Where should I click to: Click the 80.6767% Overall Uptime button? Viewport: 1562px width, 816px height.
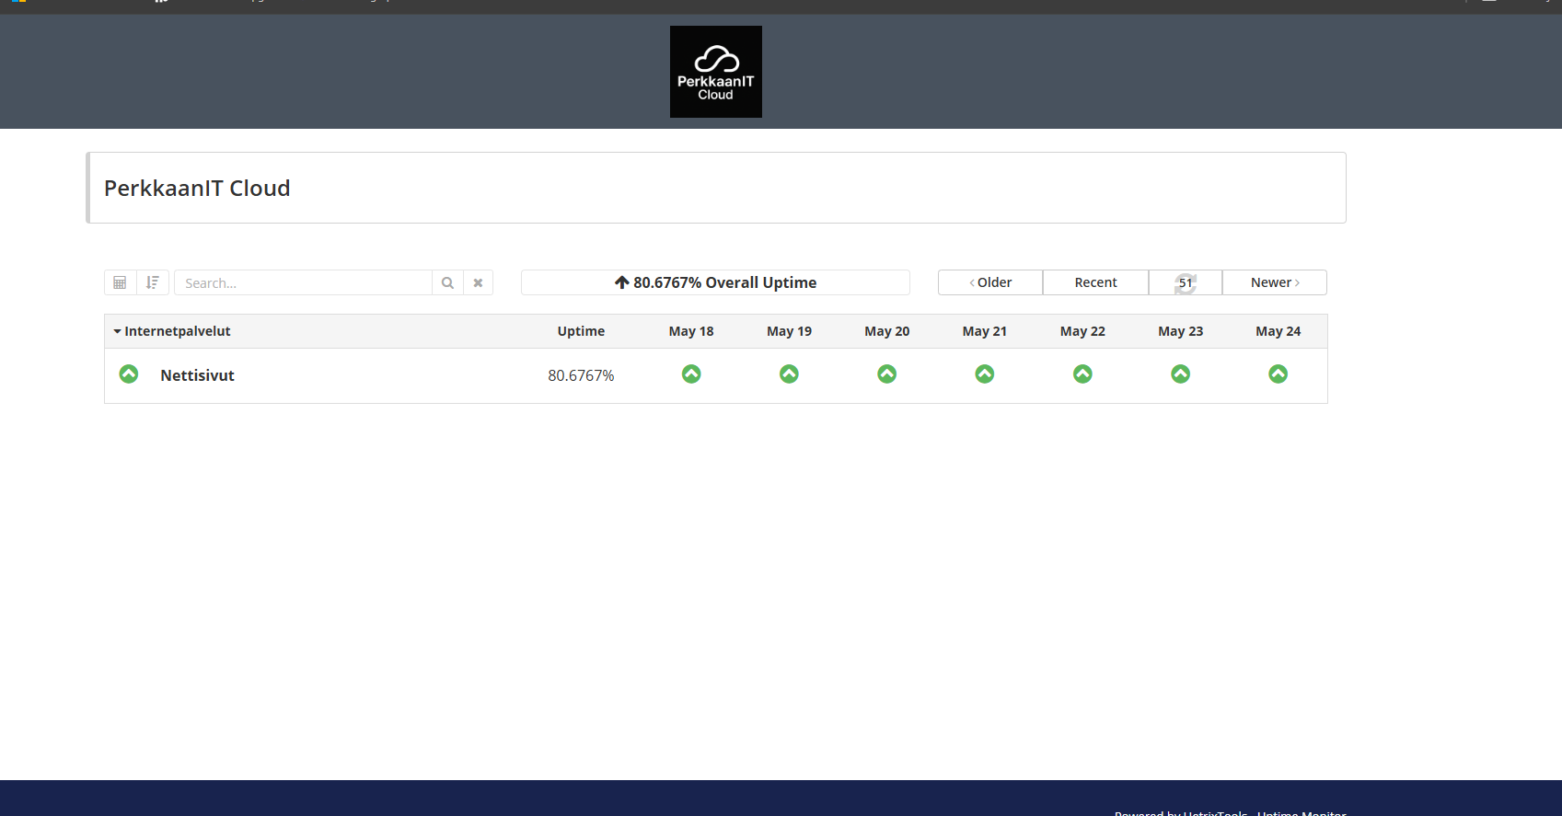coord(715,282)
